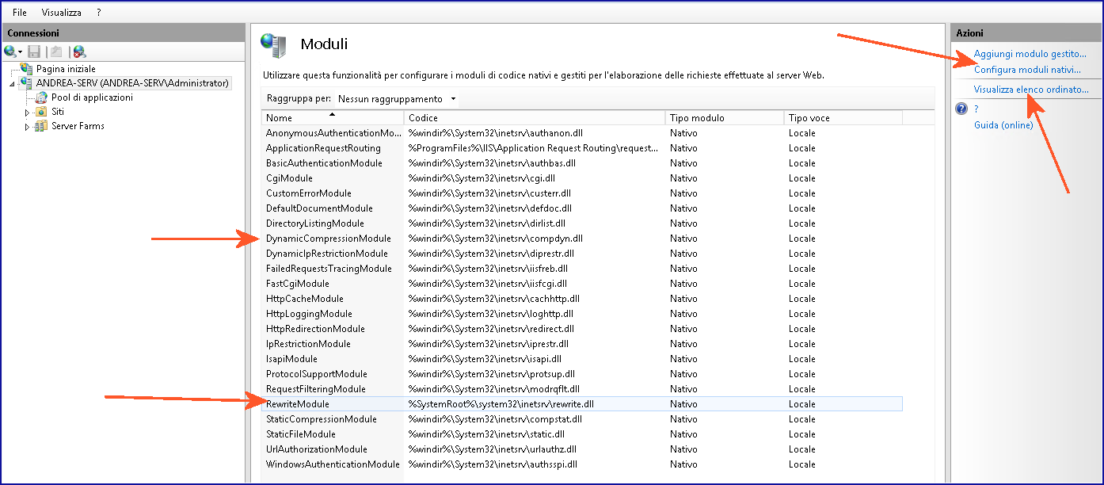Image resolution: width=1104 pixels, height=485 pixels.
Task: Click the Server Farms icon in the tree
Action: click(x=41, y=126)
